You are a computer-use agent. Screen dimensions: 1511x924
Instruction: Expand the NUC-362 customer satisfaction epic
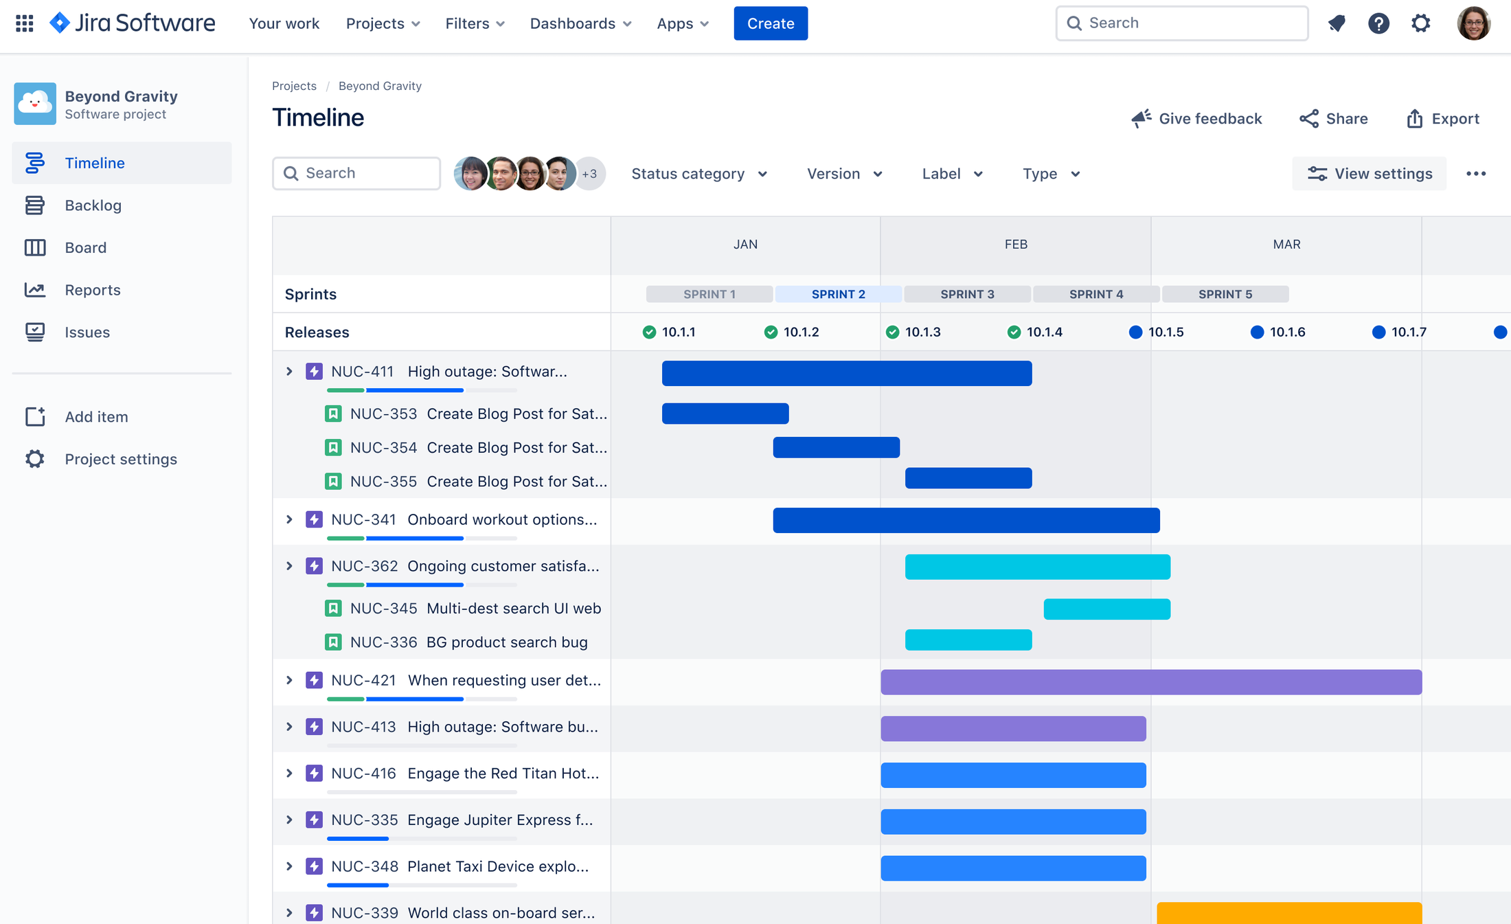(289, 565)
